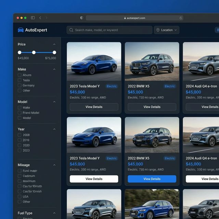Select the 2019 year checkbox
The width and height of the screenshot is (219, 219).
[20, 140]
